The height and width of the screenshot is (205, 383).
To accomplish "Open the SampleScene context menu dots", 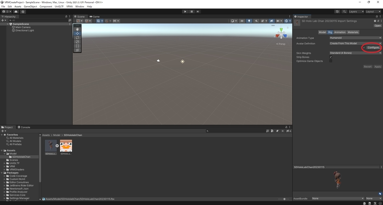I will point(70,24).
